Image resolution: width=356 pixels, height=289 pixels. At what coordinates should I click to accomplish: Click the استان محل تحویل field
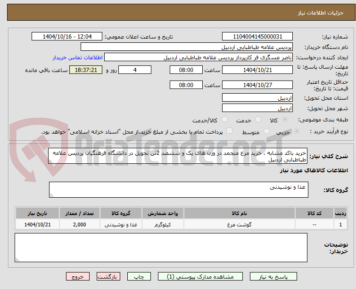coord(257,98)
